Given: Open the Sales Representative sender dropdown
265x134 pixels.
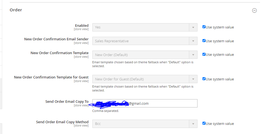Looking at the screenshot, I should [x=145, y=41].
